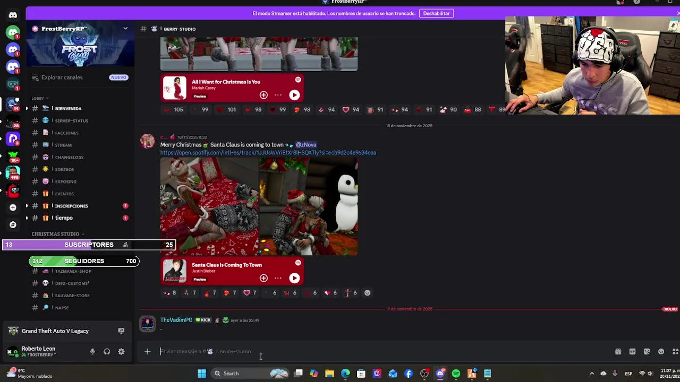
Task: Show hidden system tray icons chevron
Action: pyautogui.click(x=592, y=374)
